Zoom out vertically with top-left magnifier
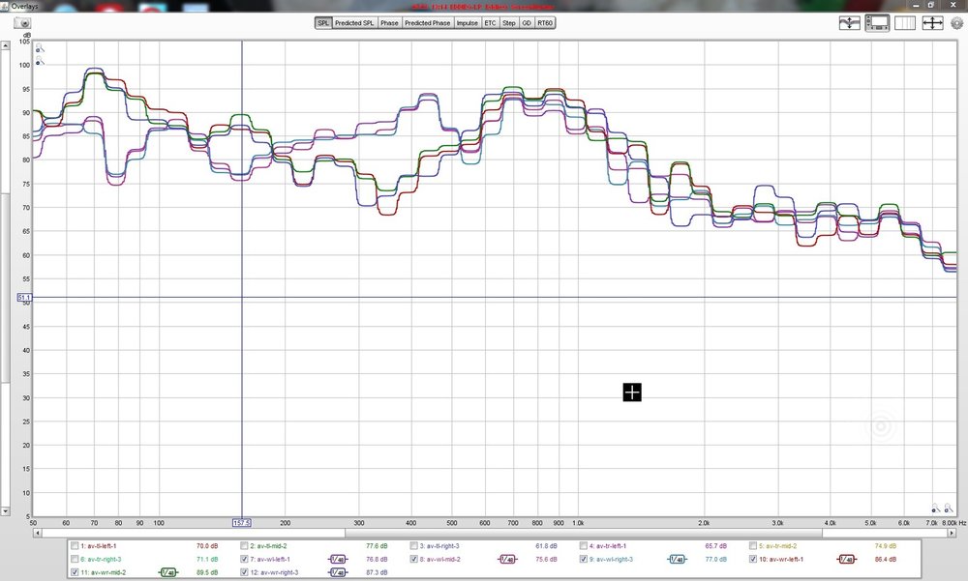Image resolution: width=968 pixels, height=581 pixels. (40, 61)
